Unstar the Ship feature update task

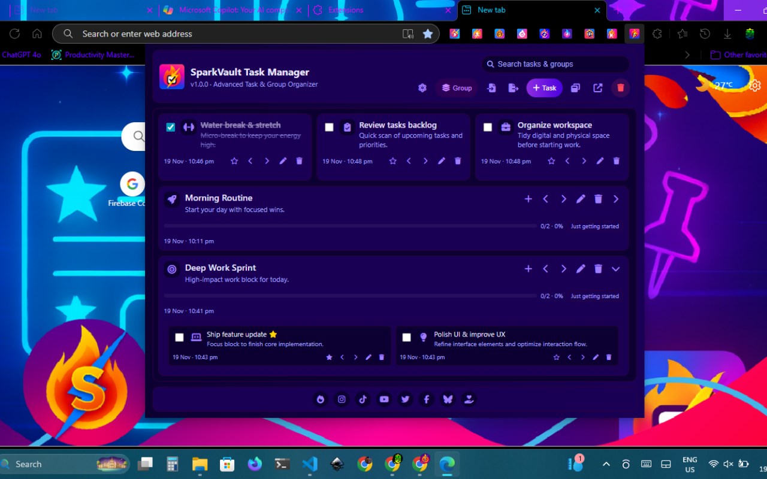(329, 357)
